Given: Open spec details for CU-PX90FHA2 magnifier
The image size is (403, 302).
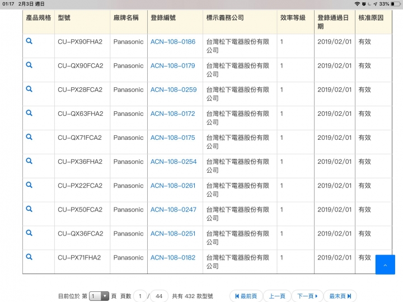Looking at the screenshot, I should (x=29, y=41).
